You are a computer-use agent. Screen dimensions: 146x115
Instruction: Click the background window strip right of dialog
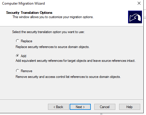pyautogui.click(x=145, y=57)
